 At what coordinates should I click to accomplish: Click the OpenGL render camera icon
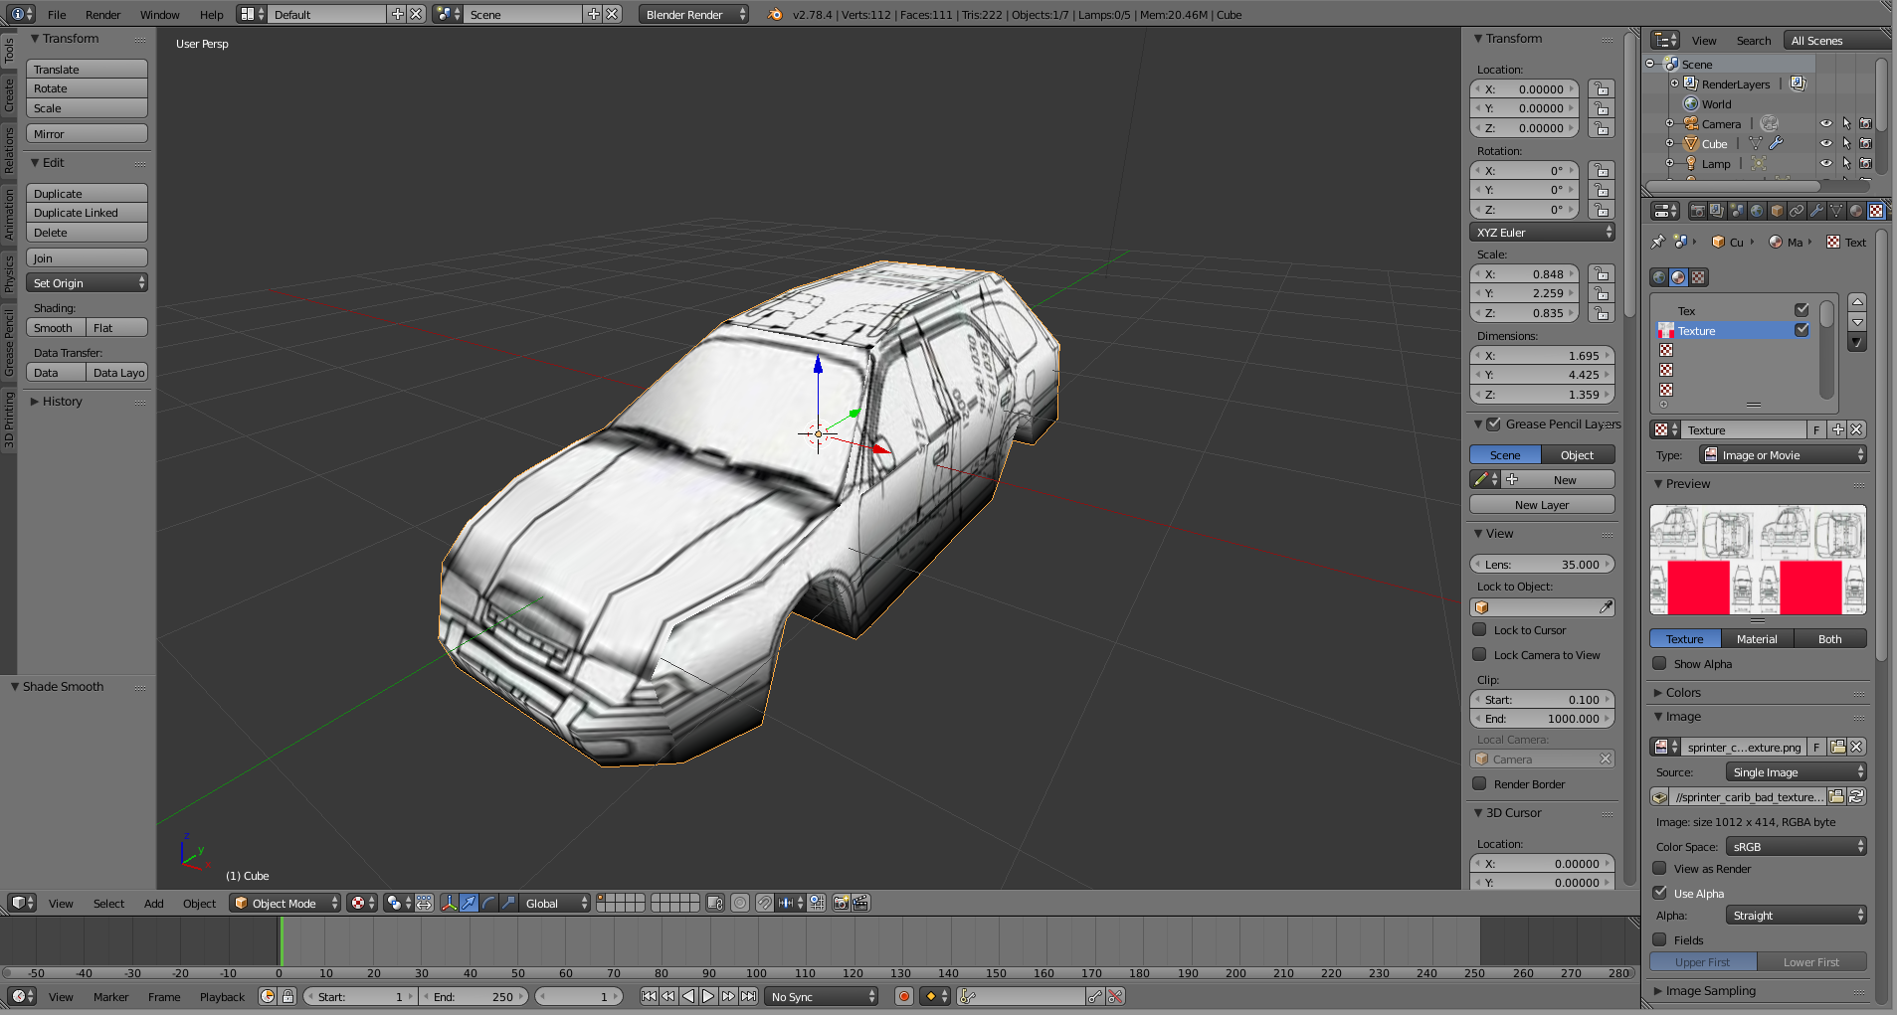(x=842, y=903)
